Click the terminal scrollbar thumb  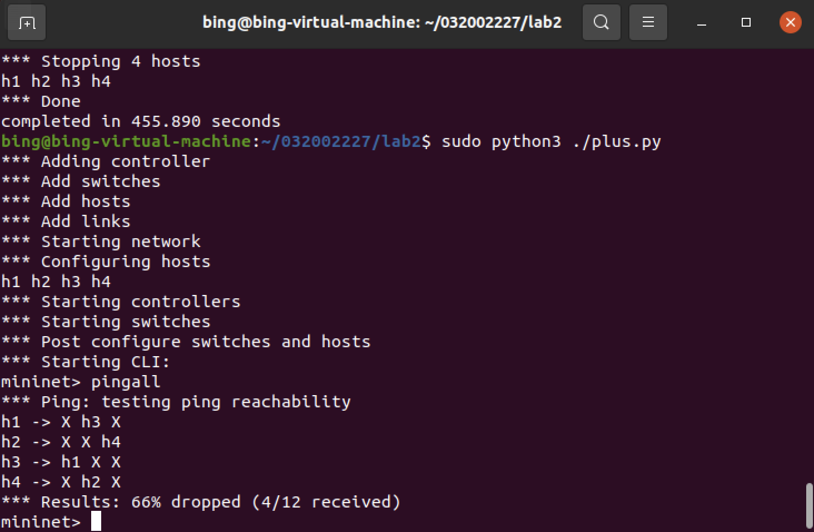coord(809,505)
